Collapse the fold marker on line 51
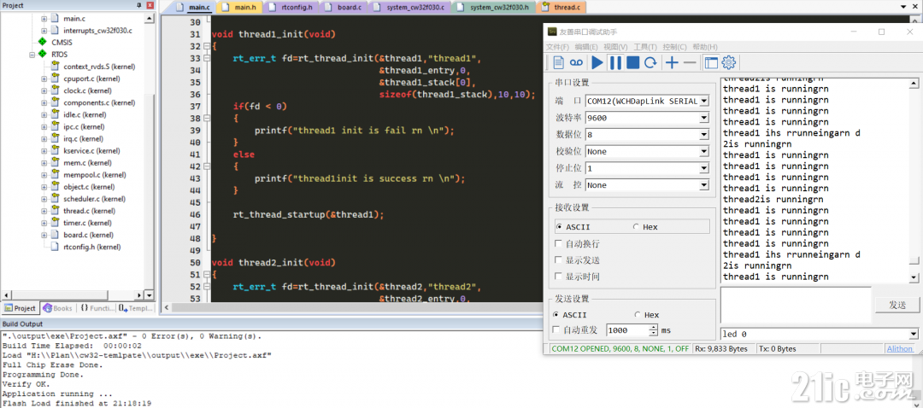This screenshot has height=408, width=923. [206, 275]
